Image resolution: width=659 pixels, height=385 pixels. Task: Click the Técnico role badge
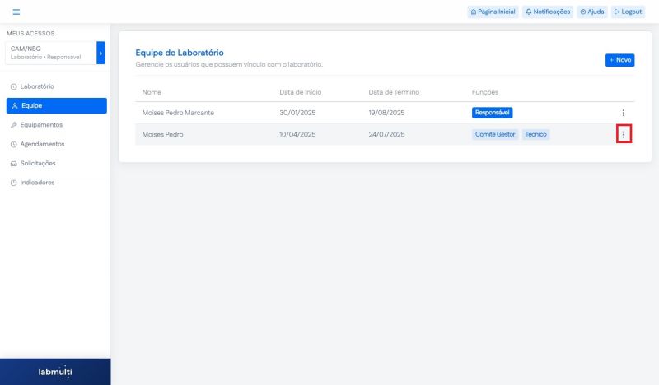click(535, 134)
